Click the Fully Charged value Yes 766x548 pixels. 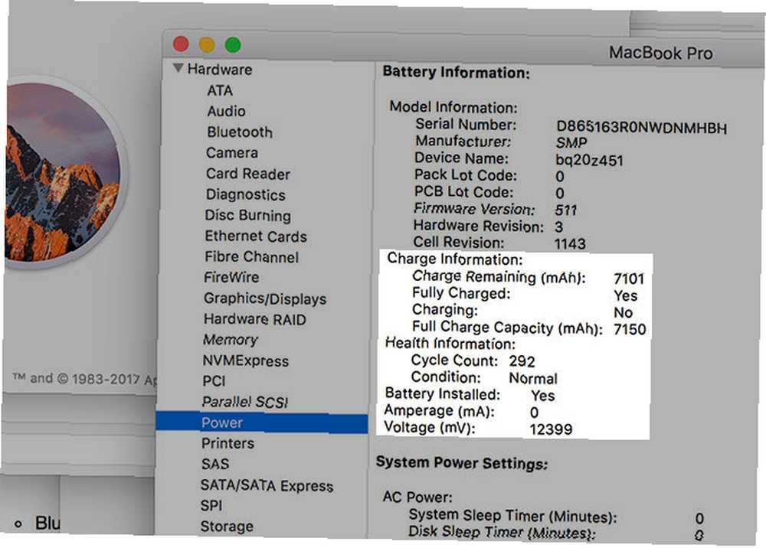625,295
